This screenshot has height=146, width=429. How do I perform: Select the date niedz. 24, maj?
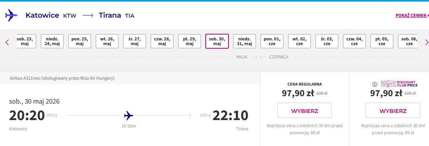[52, 41]
